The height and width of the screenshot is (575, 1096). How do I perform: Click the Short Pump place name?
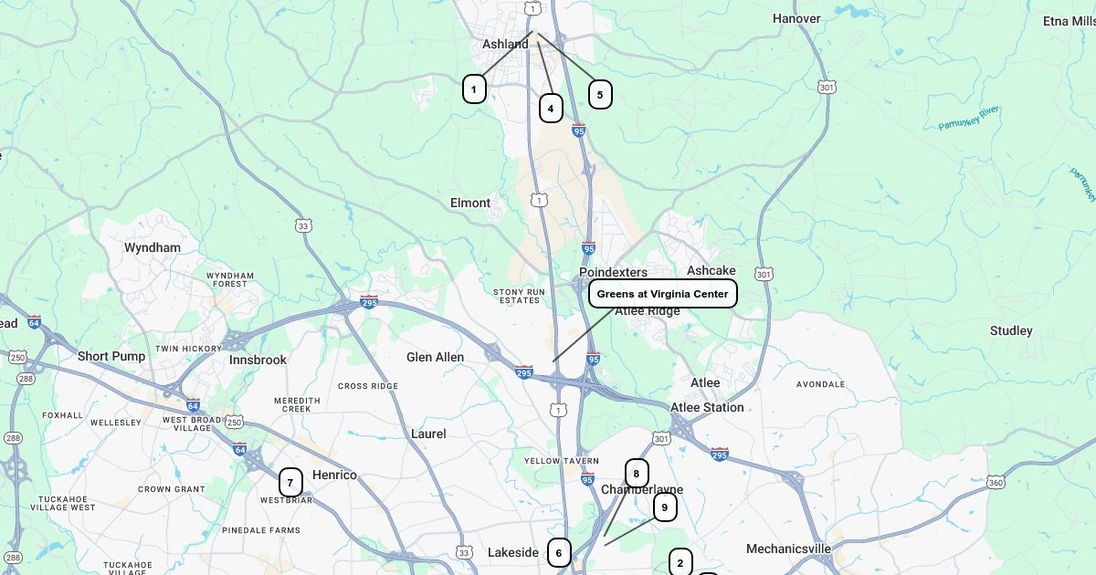[111, 356]
